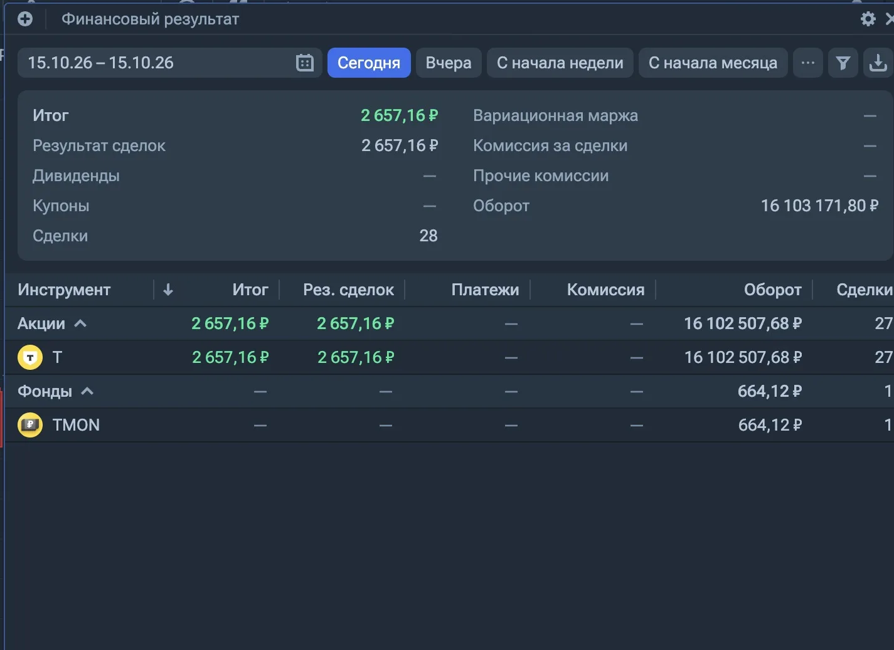
Task: Download the financial result report
Action: (x=878, y=63)
